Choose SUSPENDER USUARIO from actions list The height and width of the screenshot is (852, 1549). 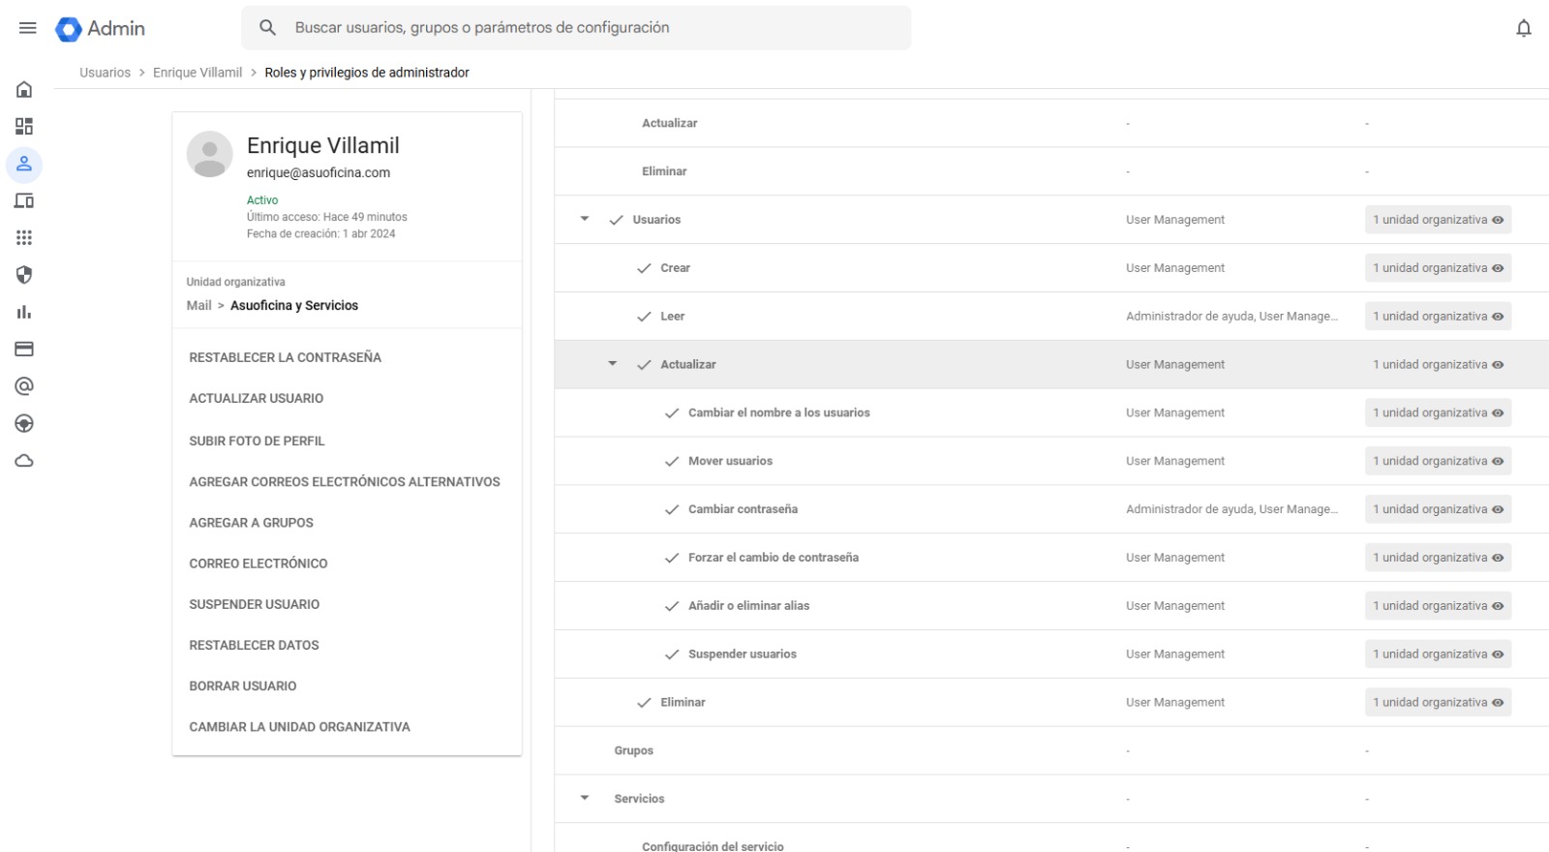[x=254, y=604]
